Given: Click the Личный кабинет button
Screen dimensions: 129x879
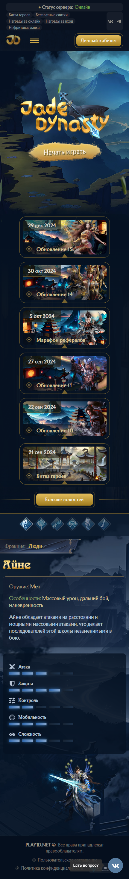Looking at the screenshot, I should tap(98, 41).
